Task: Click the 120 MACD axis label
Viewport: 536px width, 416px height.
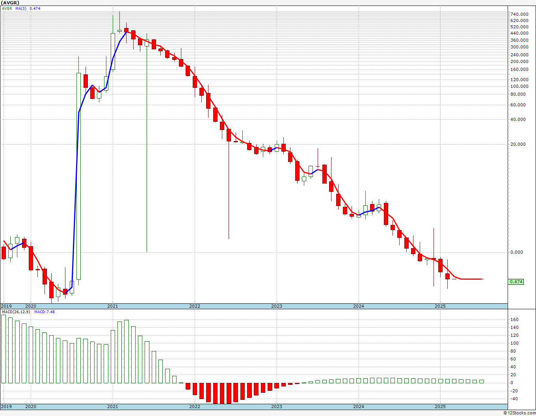Action: [514, 335]
